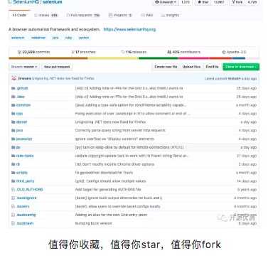The image size is (268, 263).
Task: Click the ruby topic tag
Action: tap(68, 38)
